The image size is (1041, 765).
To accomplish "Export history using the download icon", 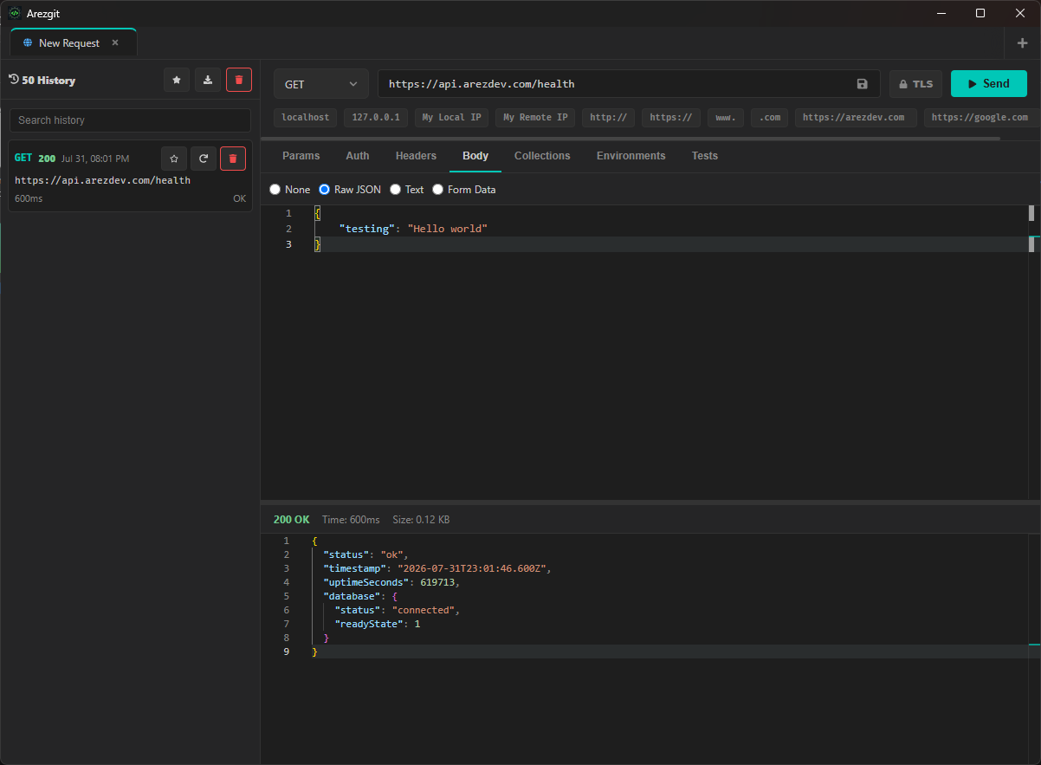I will [x=208, y=80].
